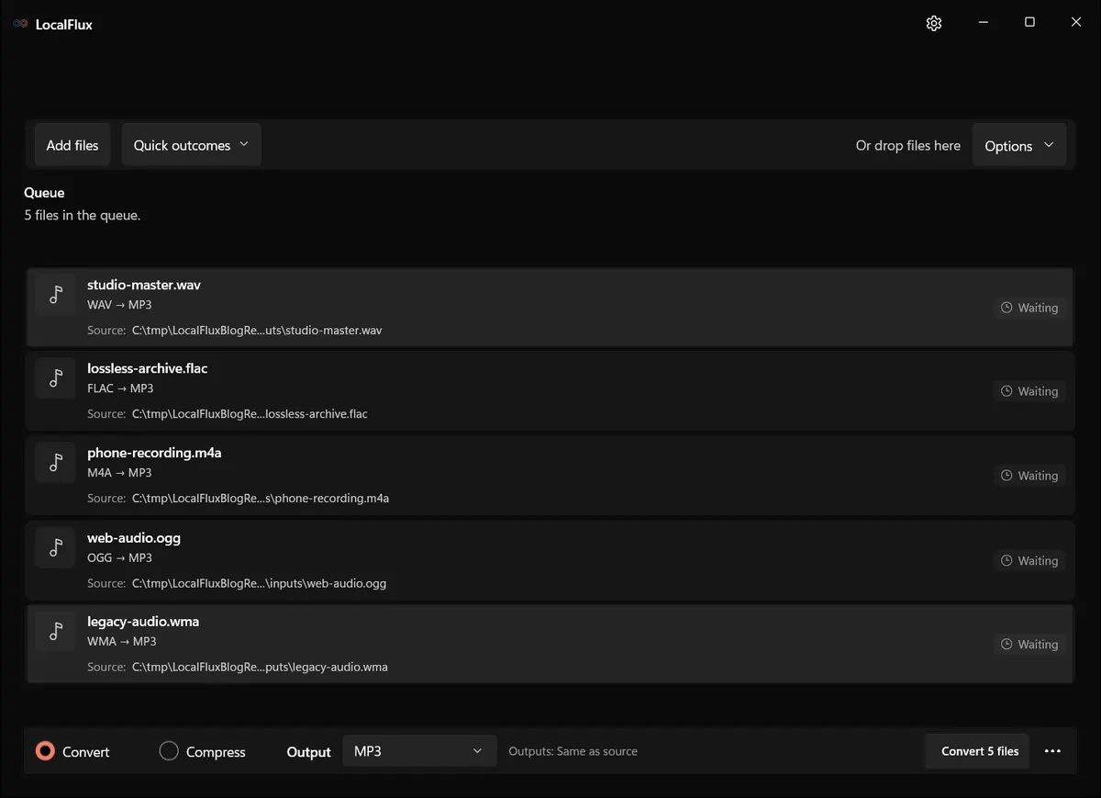Open the MP3 output format dropdown
The height and width of the screenshot is (798, 1101).
(x=419, y=751)
